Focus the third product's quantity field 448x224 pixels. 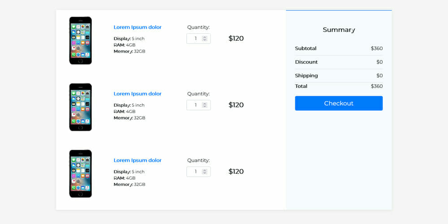[195, 172]
